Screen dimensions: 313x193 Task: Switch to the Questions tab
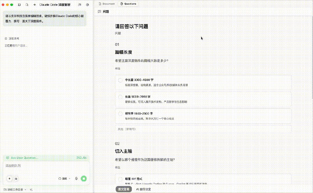[x=128, y=4]
